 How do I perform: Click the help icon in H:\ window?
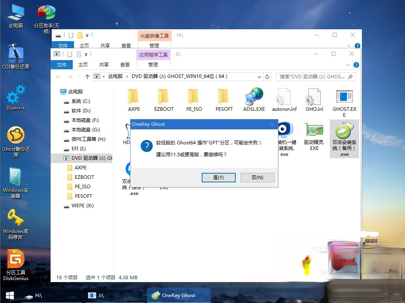(x=357, y=46)
